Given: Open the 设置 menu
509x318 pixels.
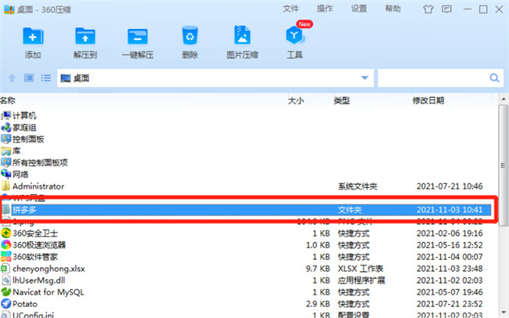Looking at the screenshot, I should (359, 9).
